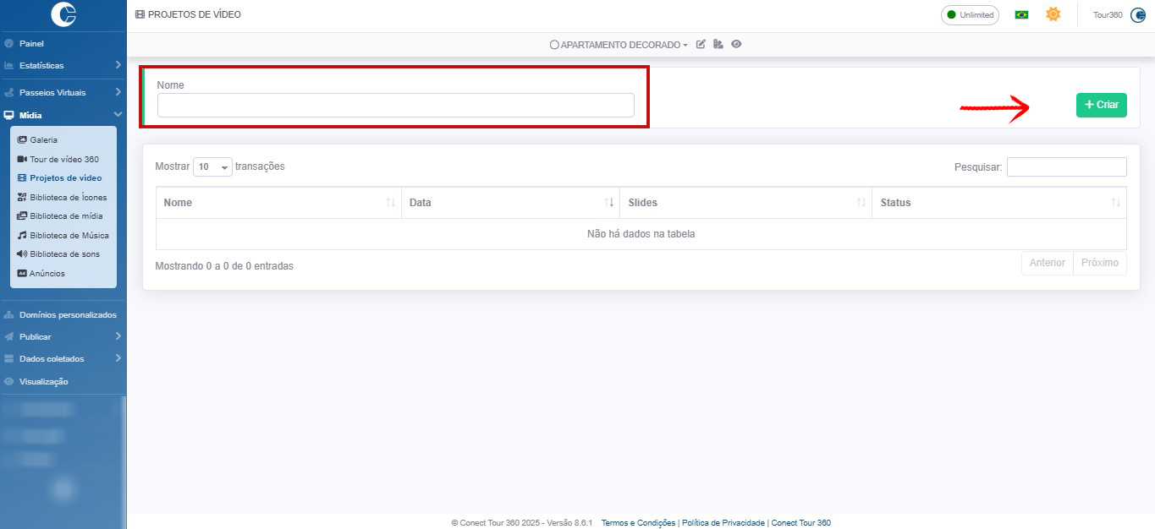The height and width of the screenshot is (529, 1155).
Task: Open the APARTAMENTO DECORADO tour dropdown
Action: [x=619, y=45]
